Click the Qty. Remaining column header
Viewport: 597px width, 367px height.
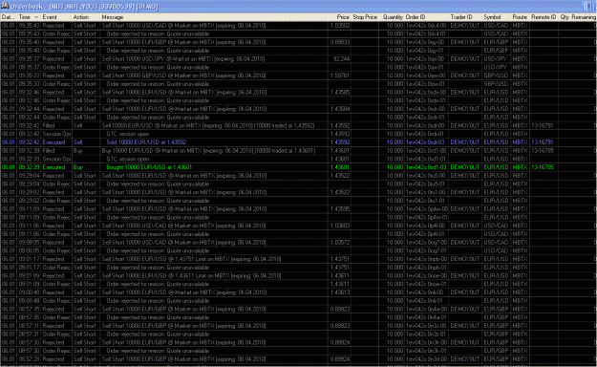pos(578,17)
